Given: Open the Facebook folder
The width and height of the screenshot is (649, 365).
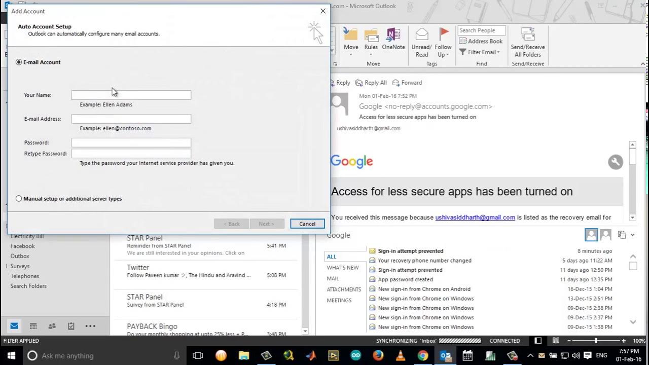Looking at the screenshot, I should 23,246.
